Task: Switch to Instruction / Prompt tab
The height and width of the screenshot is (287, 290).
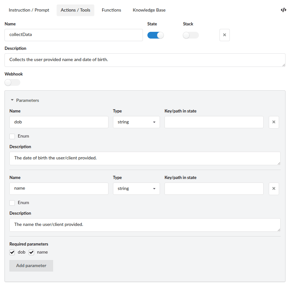Action: tap(29, 10)
